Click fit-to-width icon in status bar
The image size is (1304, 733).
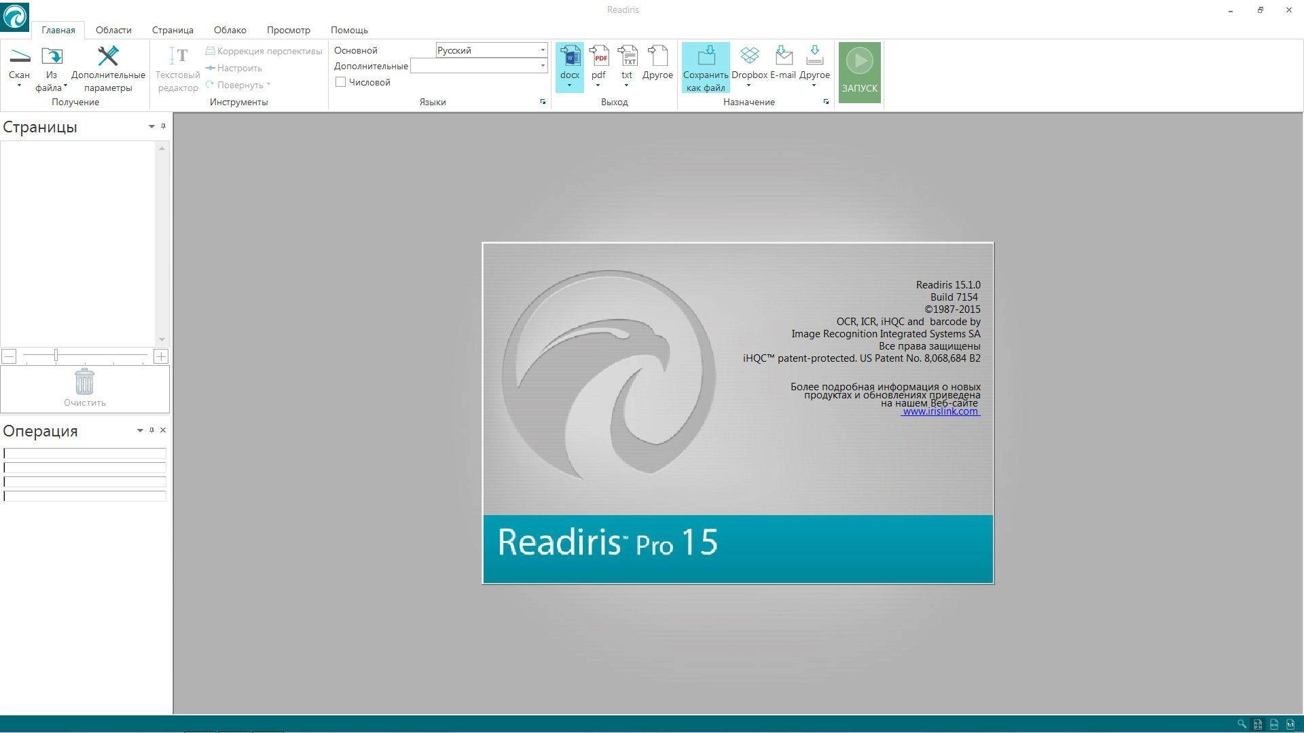(1274, 724)
